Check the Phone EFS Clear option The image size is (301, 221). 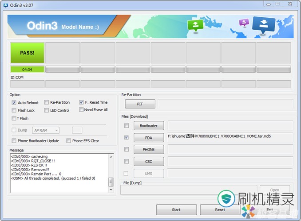click(x=68, y=140)
